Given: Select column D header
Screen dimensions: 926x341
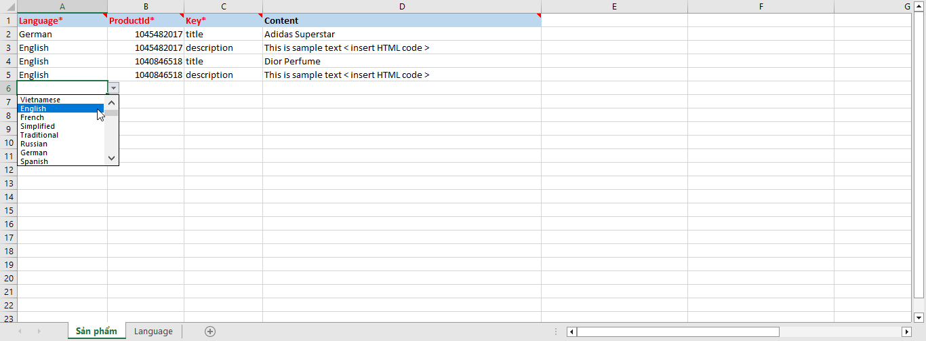Looking at the screenshot, I should pyautogui.click(x=402, y=6).
